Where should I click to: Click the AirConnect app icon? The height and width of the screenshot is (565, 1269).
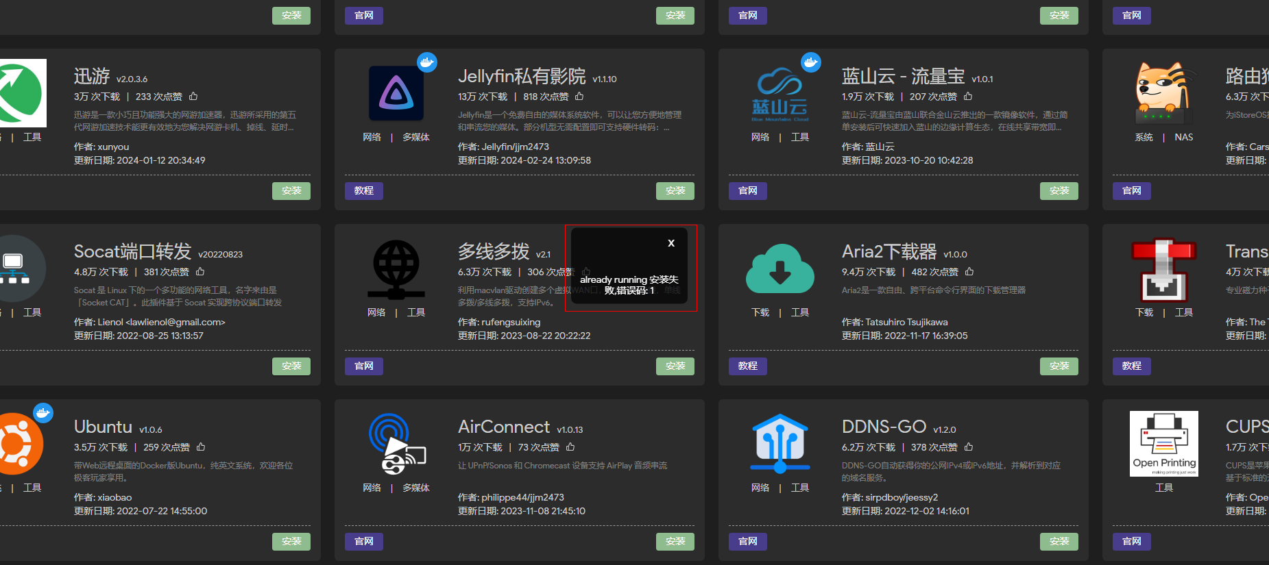[396, 444]
